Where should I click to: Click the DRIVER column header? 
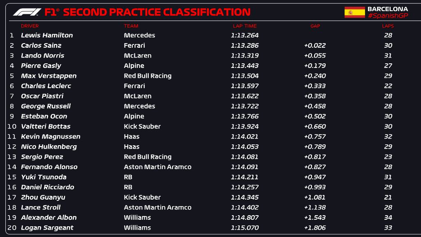pyautogui.click(x=30, y=26)
